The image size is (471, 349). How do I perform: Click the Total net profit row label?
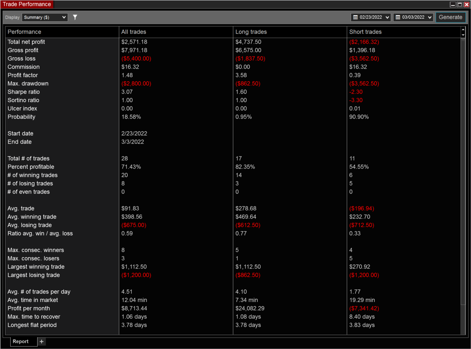tap(26, 42)
